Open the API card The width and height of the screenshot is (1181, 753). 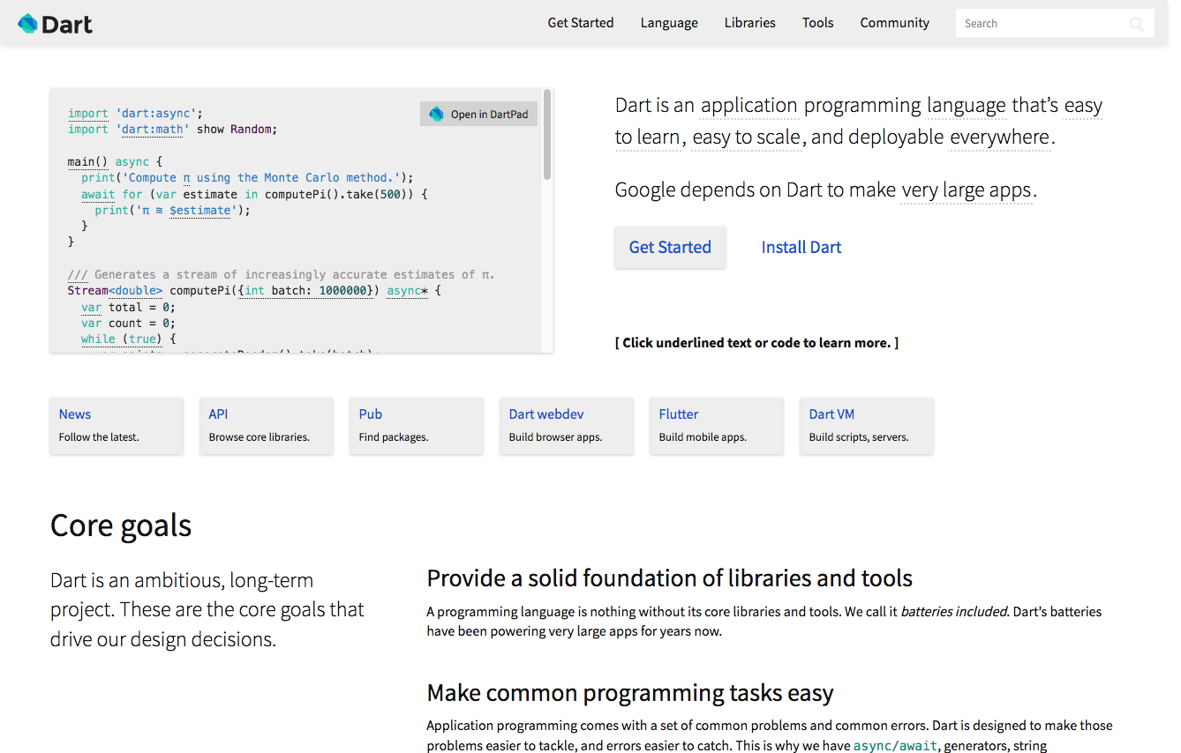pos(267,426)
